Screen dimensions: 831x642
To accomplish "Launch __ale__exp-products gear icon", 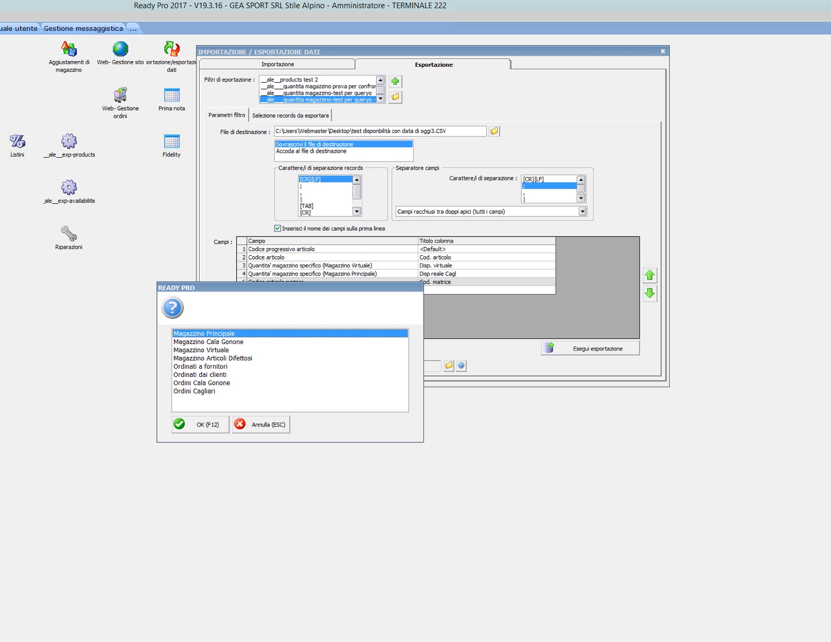I will [x=69, y=141].
